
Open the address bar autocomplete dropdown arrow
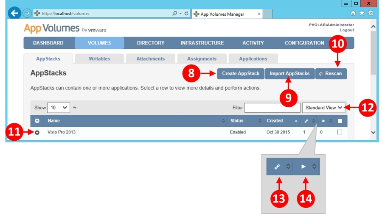coord(180,14)
